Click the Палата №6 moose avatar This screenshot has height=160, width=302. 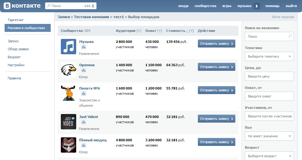click(69, 93)
